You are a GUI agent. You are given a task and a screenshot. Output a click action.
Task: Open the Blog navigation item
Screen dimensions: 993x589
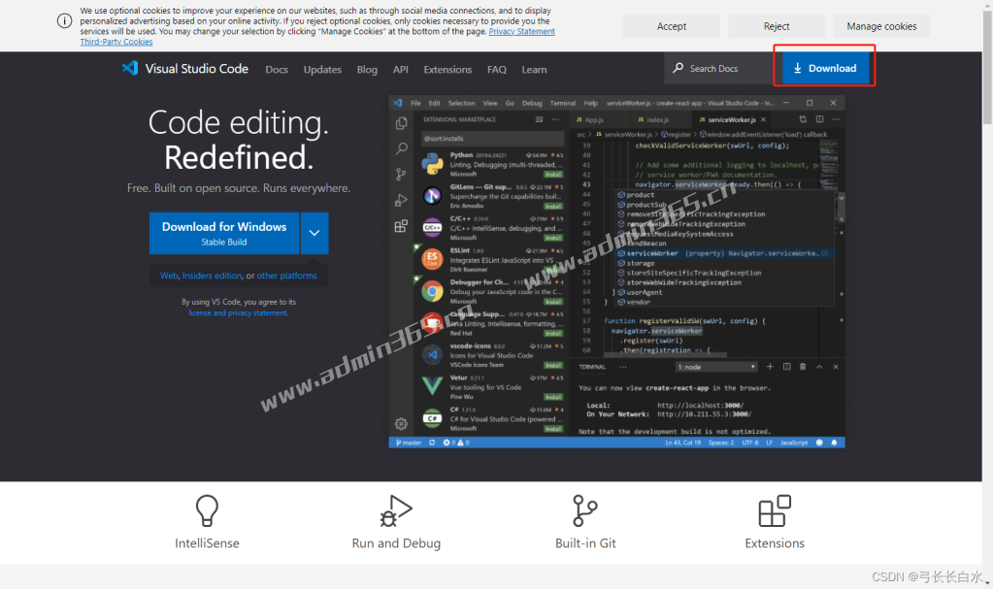tap(367, 70)
